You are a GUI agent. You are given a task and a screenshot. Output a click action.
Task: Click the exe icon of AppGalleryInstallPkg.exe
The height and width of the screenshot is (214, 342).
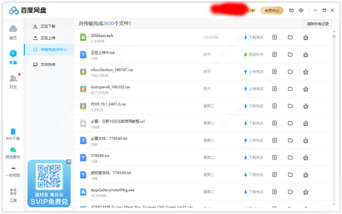83,192
